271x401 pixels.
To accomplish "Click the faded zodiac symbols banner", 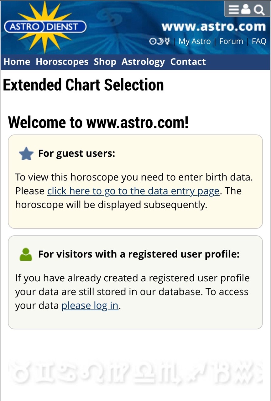I will (x=135, y=373).
